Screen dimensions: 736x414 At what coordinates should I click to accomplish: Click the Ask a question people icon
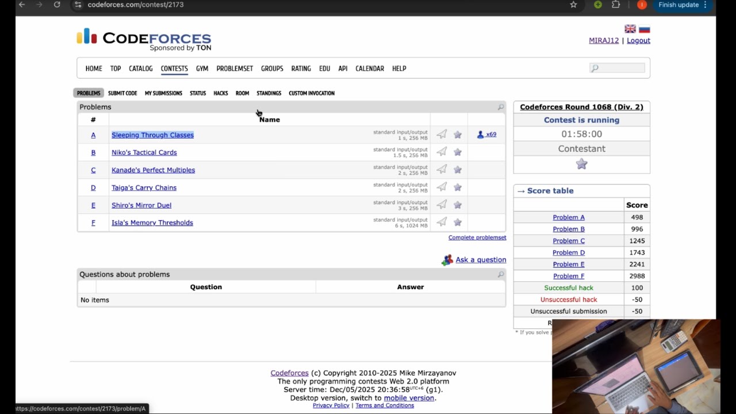447,260
